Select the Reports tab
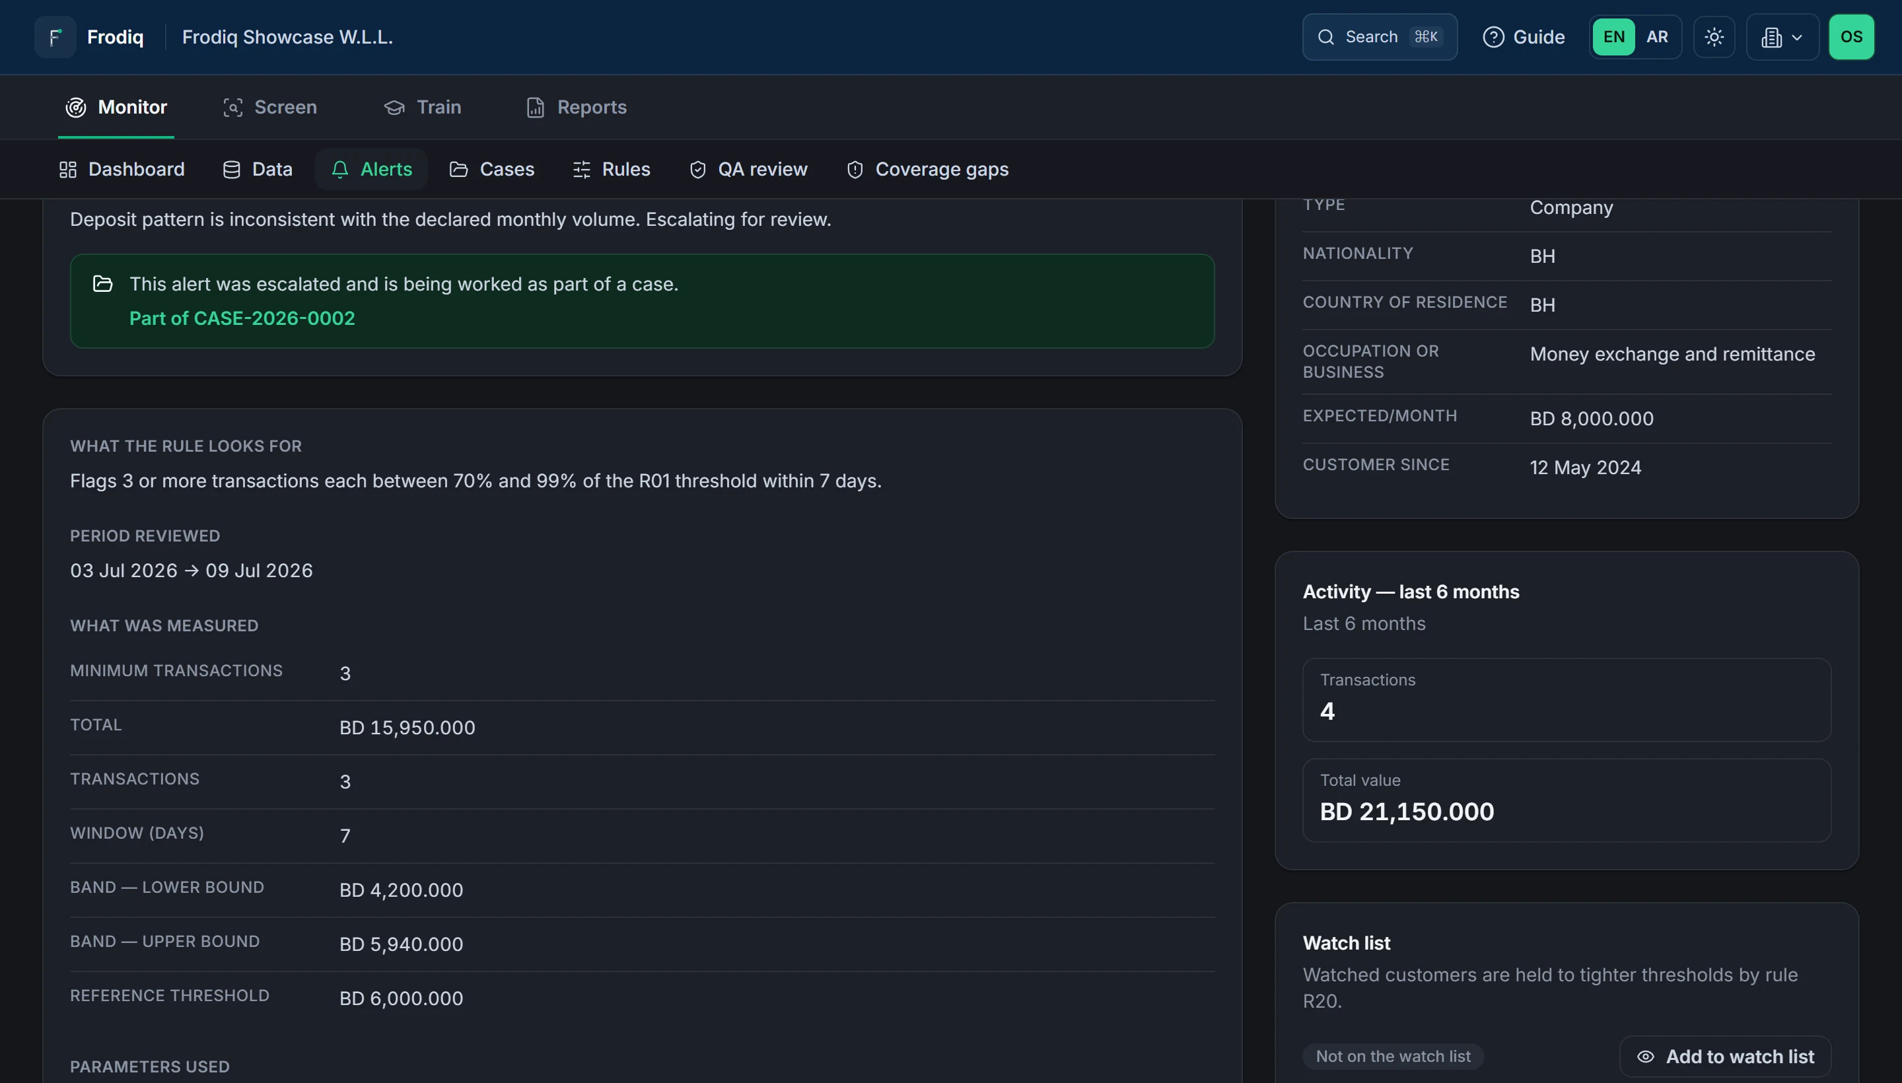Screen dimensions: 1902x1083 point(577,107)
